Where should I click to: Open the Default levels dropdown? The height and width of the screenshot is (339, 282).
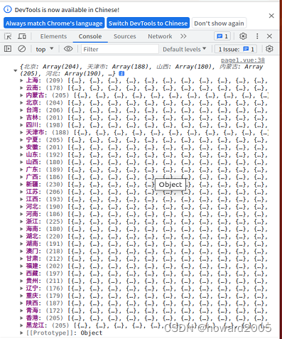click(185, 49)
